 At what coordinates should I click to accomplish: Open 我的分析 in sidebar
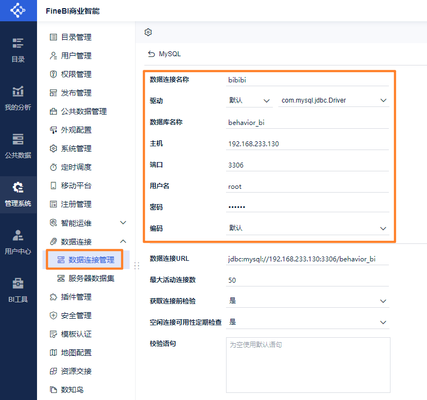coord(18,98)
